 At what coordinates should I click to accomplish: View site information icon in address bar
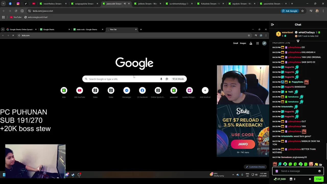click(29, 11)
